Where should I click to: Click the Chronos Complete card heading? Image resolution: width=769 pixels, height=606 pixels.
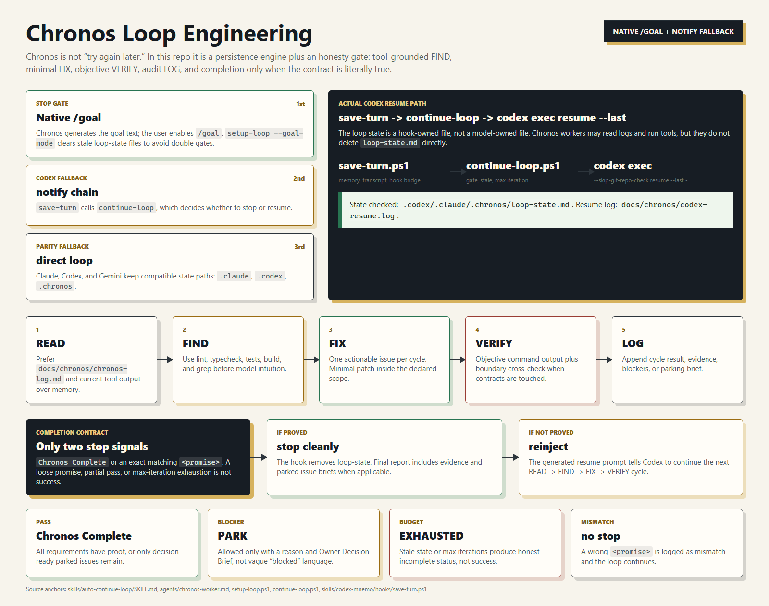[84, 536]
